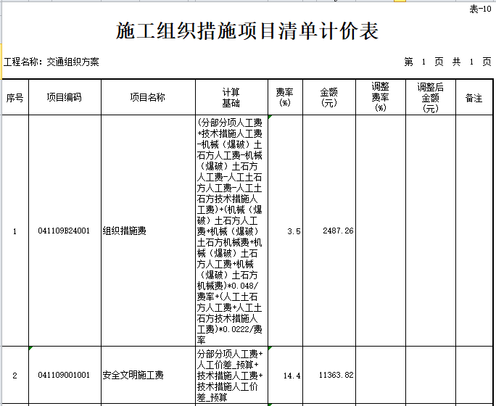Select the 项目编码 header cell
The height and width of the screenshot is (406, 496).
64,97
